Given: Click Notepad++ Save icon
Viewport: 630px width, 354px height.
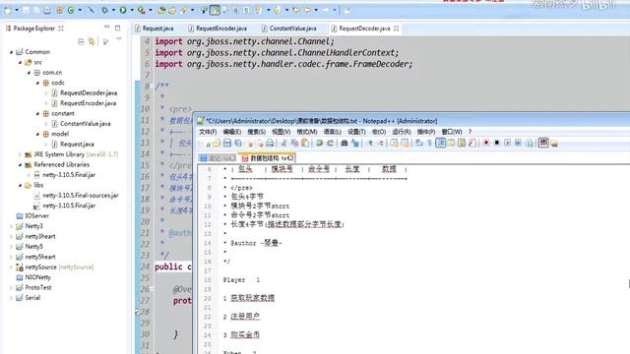Looking at the screenshot, I should click(x=227, y=143).
